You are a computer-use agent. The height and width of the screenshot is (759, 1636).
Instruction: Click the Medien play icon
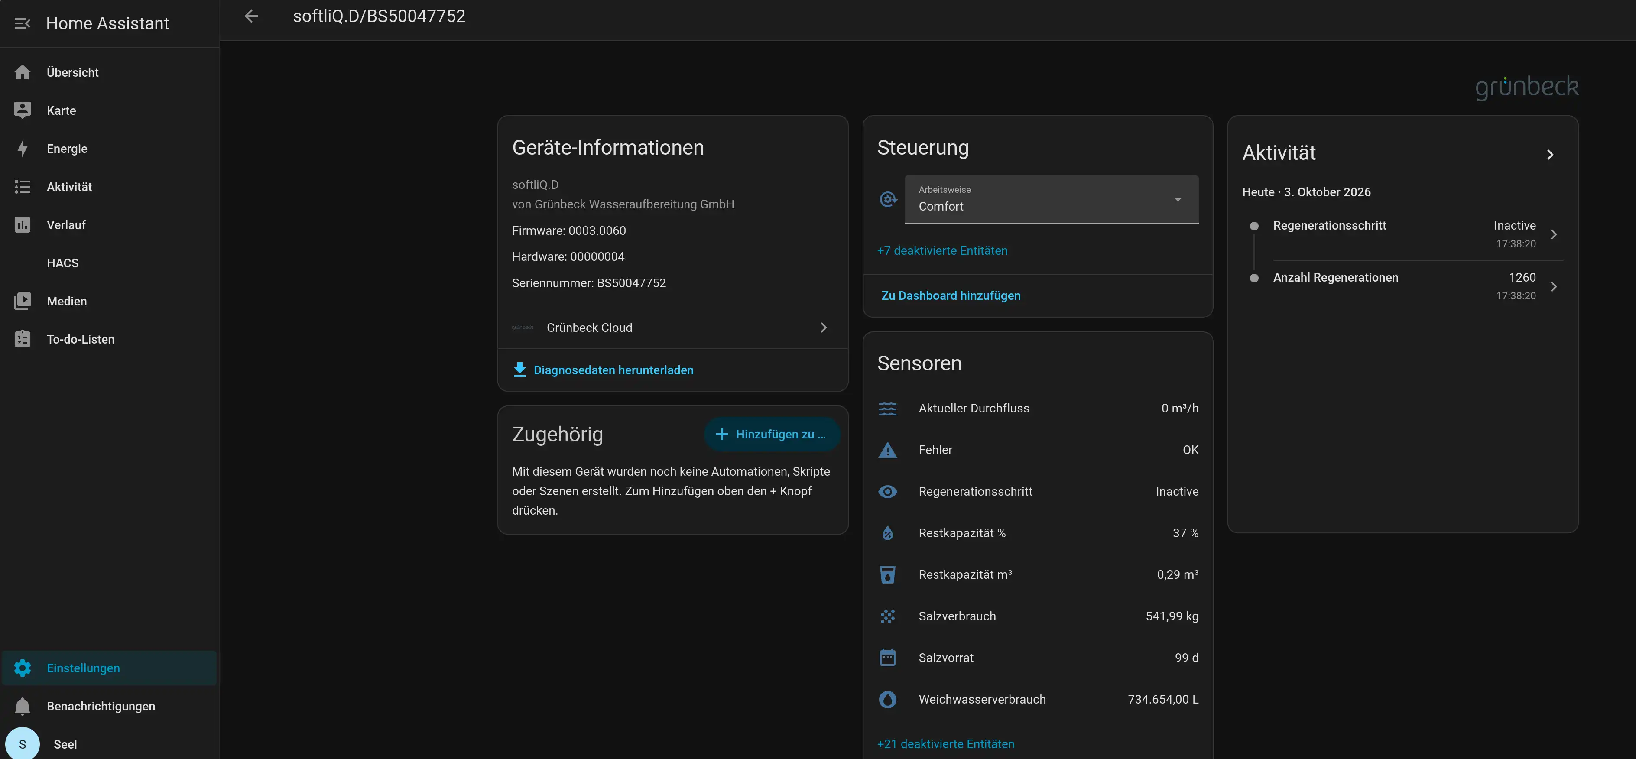[22, 301]
